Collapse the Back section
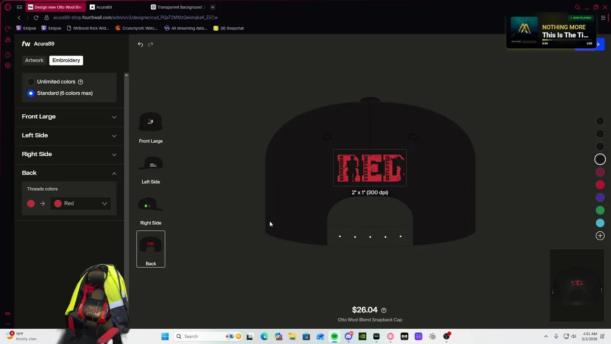 coord(69,173)
